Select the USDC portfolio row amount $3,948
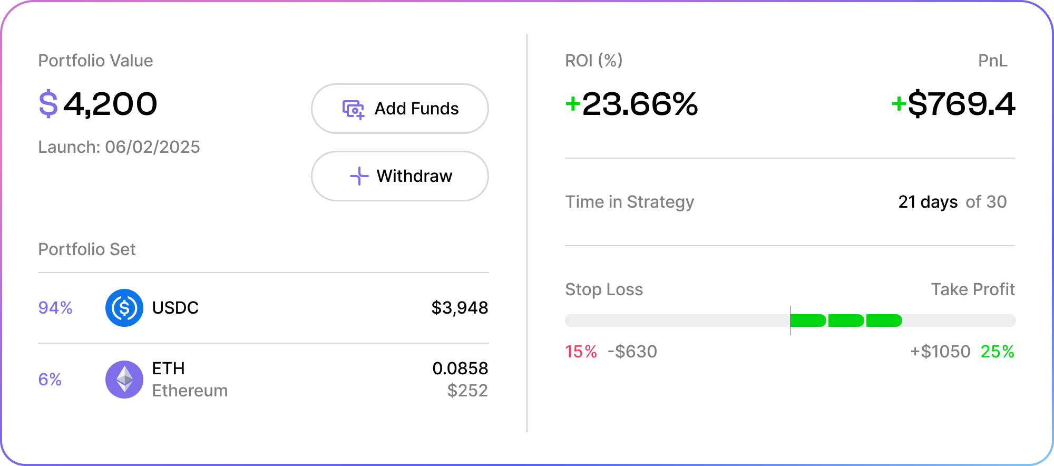 click(460, 308)
